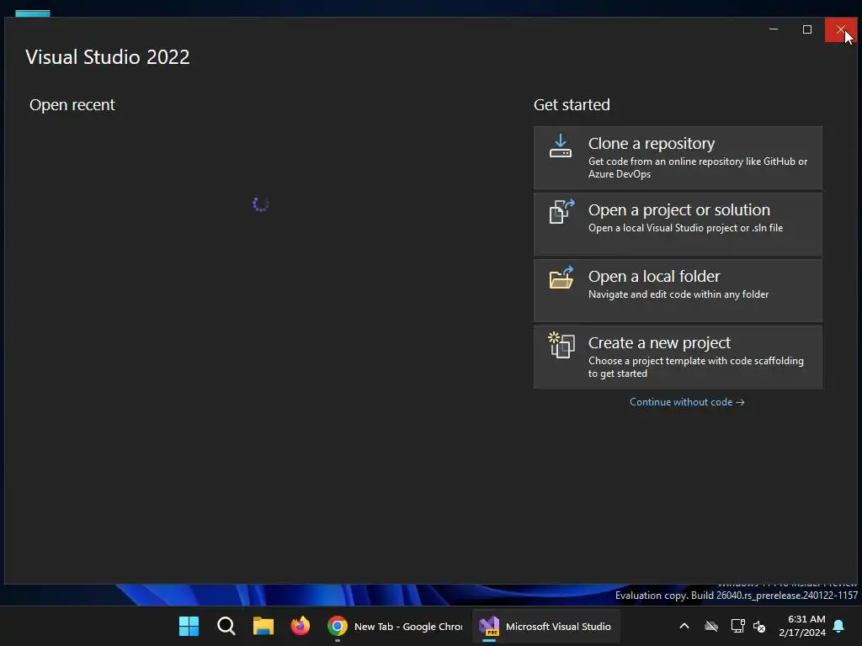The height and width of the screenshot is (646, 862).
Task: Click the Clone a repository download icon
Action: pyautogui.click(x=560, y=146)
